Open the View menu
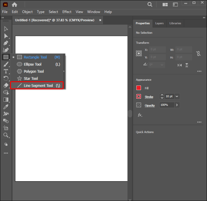This screenshot has height=201, width=207. (x=79, y=12)
